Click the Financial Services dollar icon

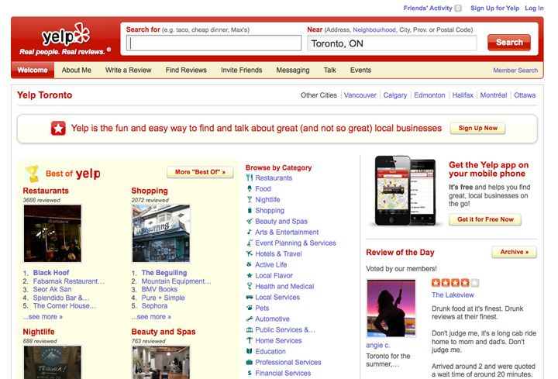(x=250, y=373)
